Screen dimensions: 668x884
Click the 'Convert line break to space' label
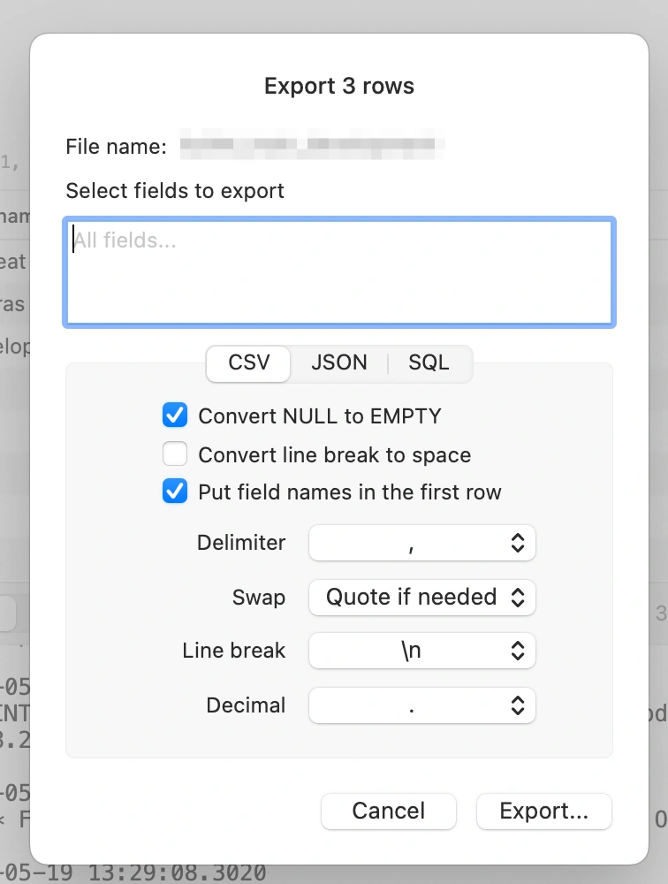(x=334, y=455)
